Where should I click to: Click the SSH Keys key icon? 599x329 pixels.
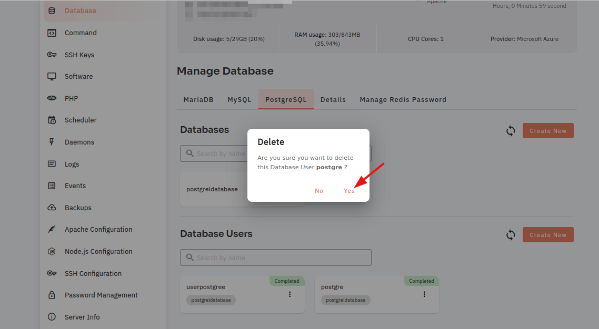coord(52,55)
